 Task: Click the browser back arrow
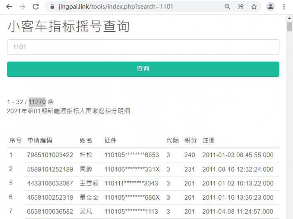pyautogui.click(x=9, y=7)
